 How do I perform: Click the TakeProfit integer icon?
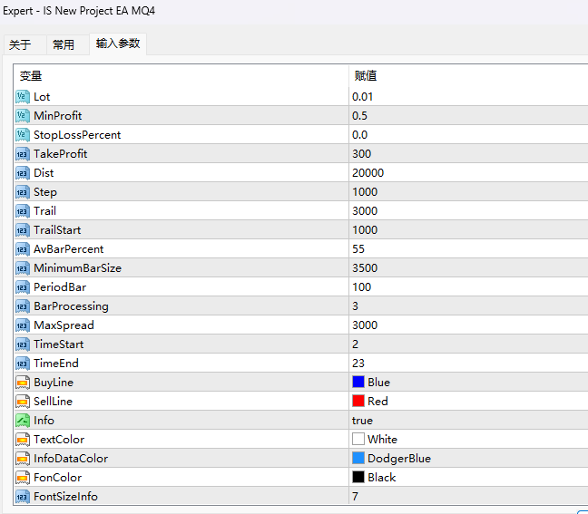coord(23,154)
